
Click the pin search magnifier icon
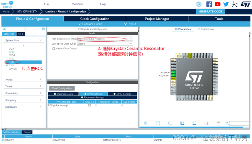(227, 123)
